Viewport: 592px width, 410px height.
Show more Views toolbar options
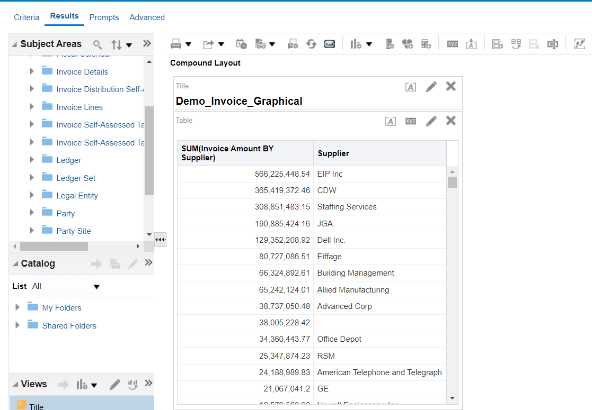pos(148,383)
